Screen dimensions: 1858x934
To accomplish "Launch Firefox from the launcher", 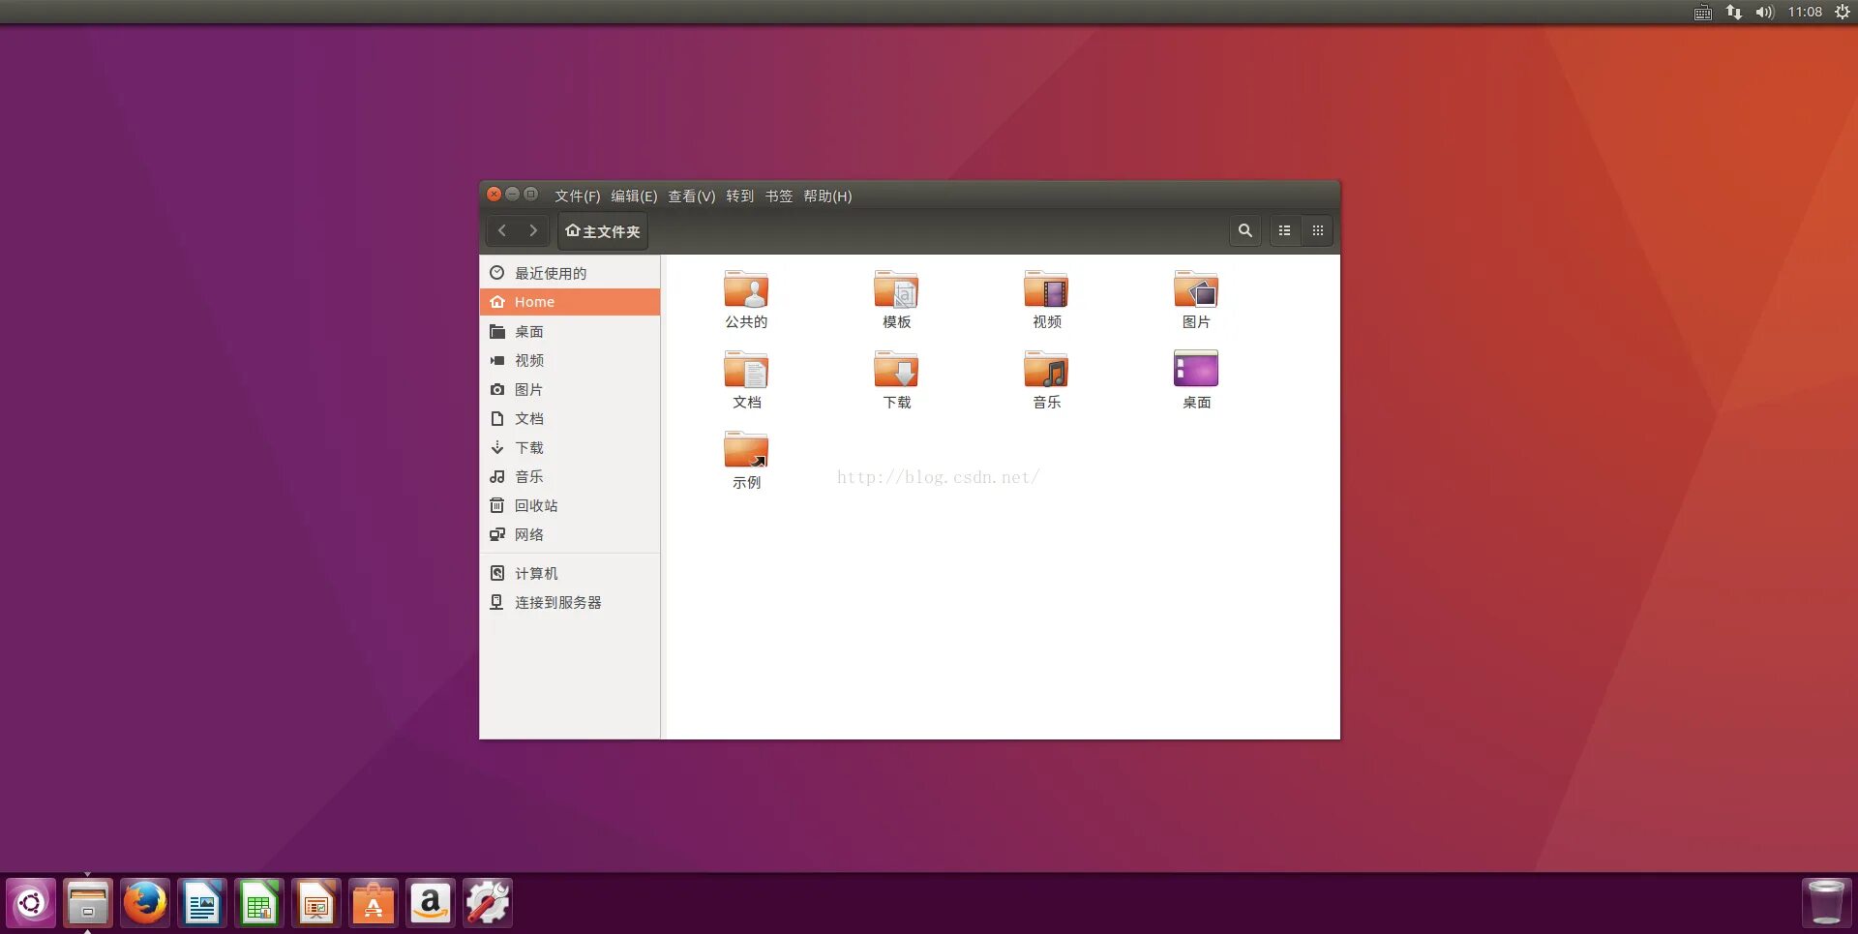I will [x=145, y=904].
